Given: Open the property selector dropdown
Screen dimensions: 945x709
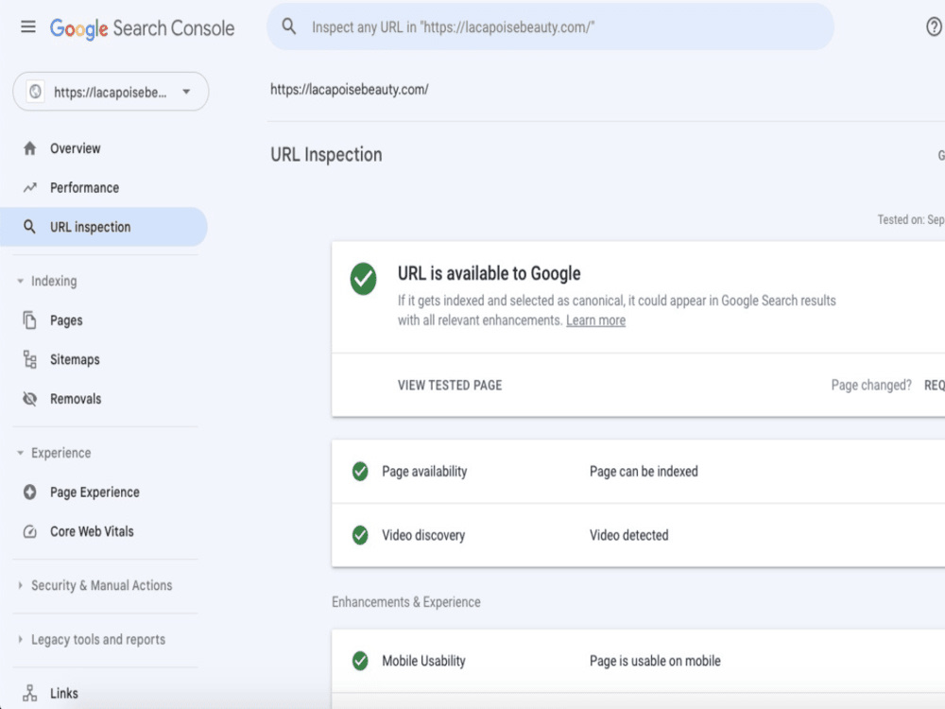Looking at the screenshot, I should click(111, 92).
